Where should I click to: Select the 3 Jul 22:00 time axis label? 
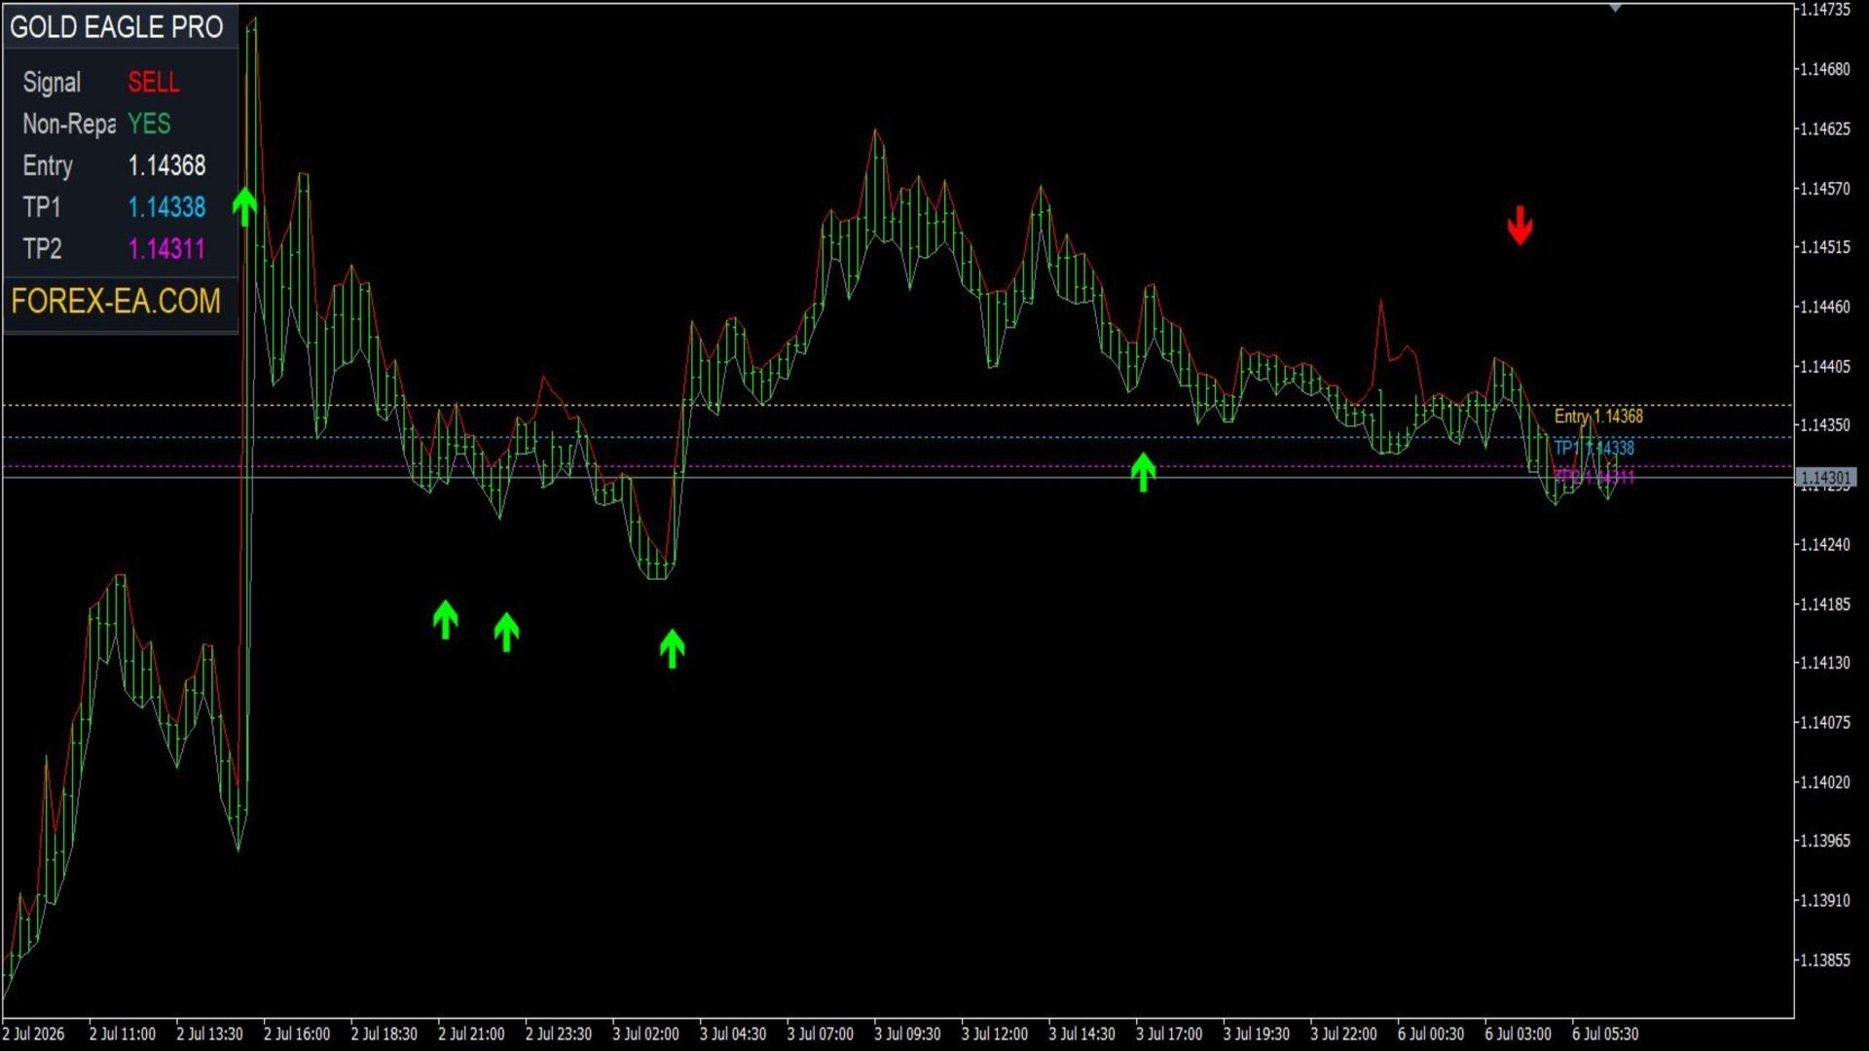[1343, 1033]
